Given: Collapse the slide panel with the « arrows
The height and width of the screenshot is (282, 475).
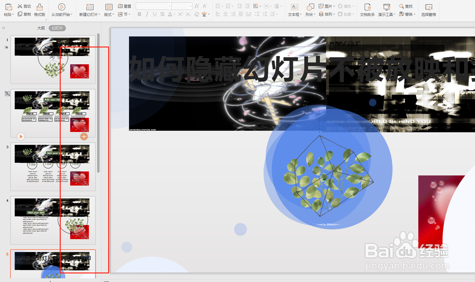Looking at the screenshot, I should [x=4, y=28].
